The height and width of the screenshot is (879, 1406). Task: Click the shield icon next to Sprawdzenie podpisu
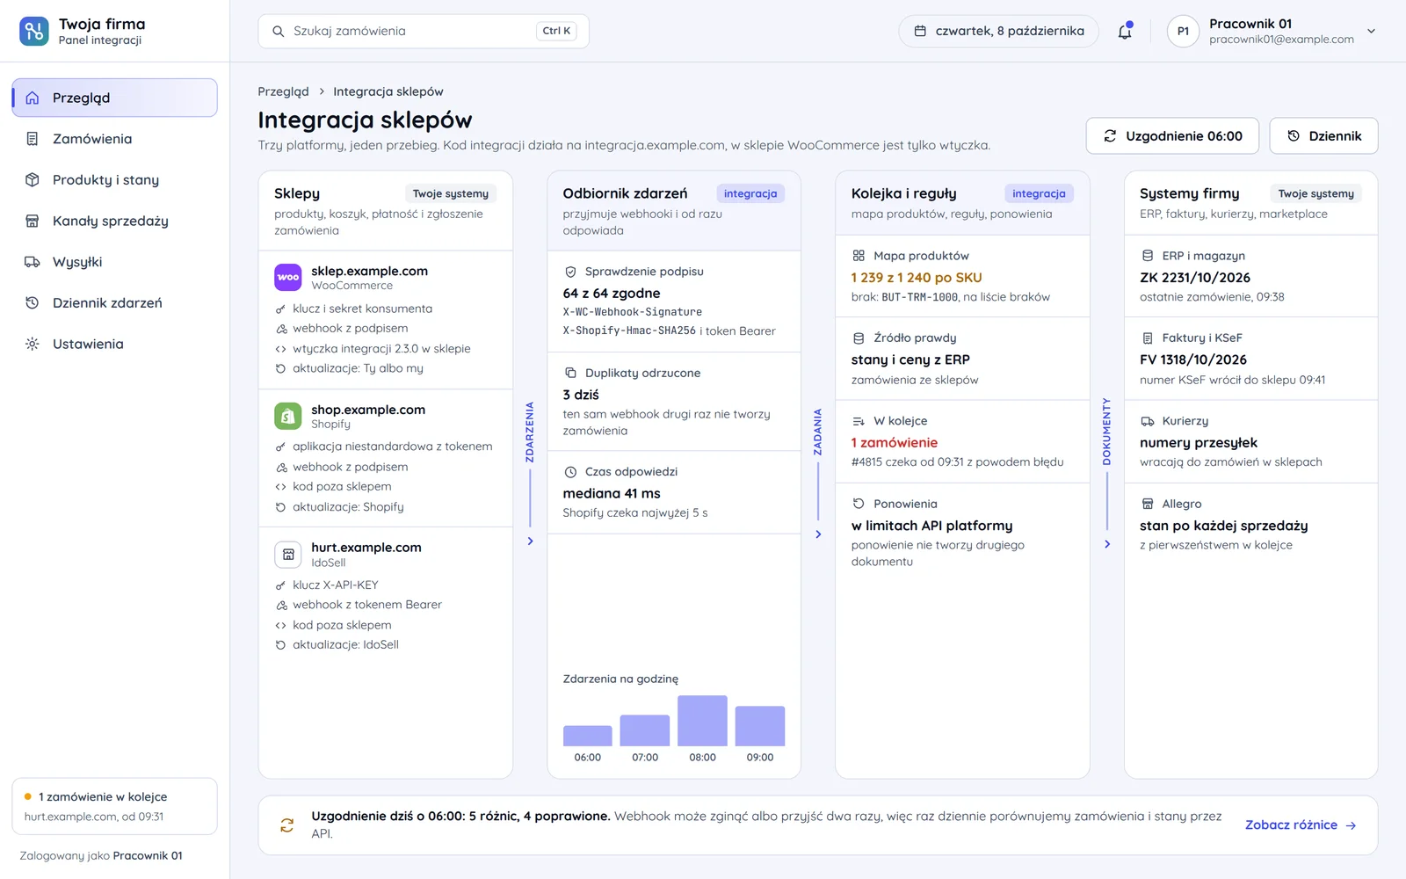click(x=570, y=272)
